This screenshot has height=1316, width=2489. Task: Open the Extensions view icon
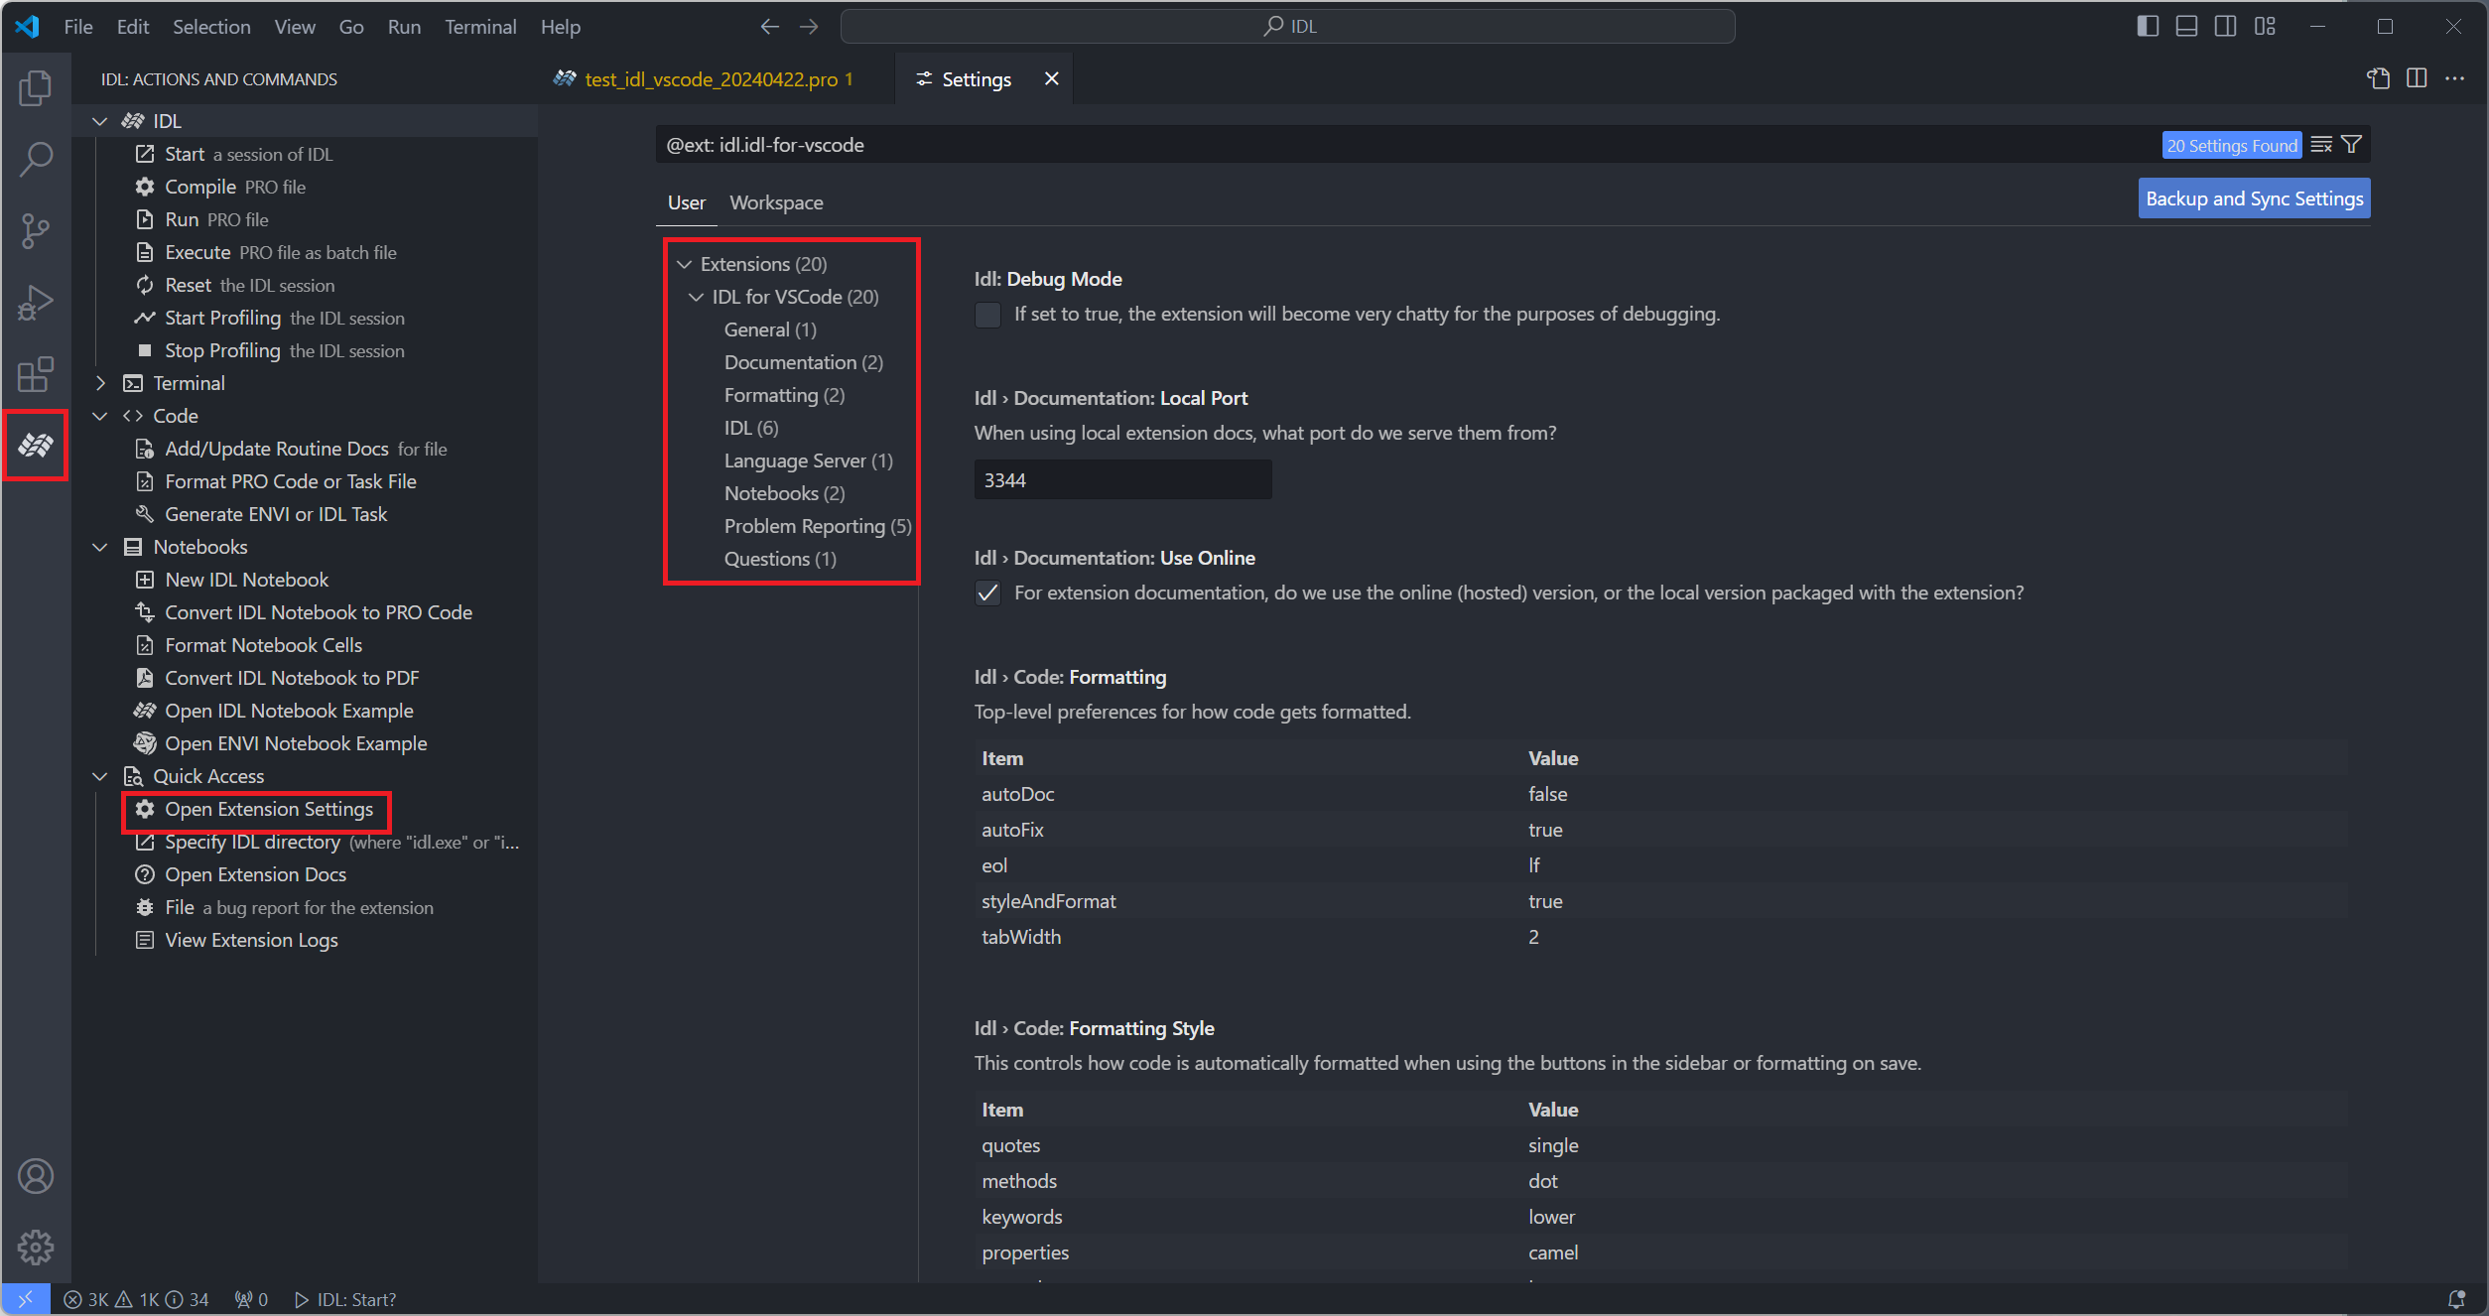[x=36, y=374]
